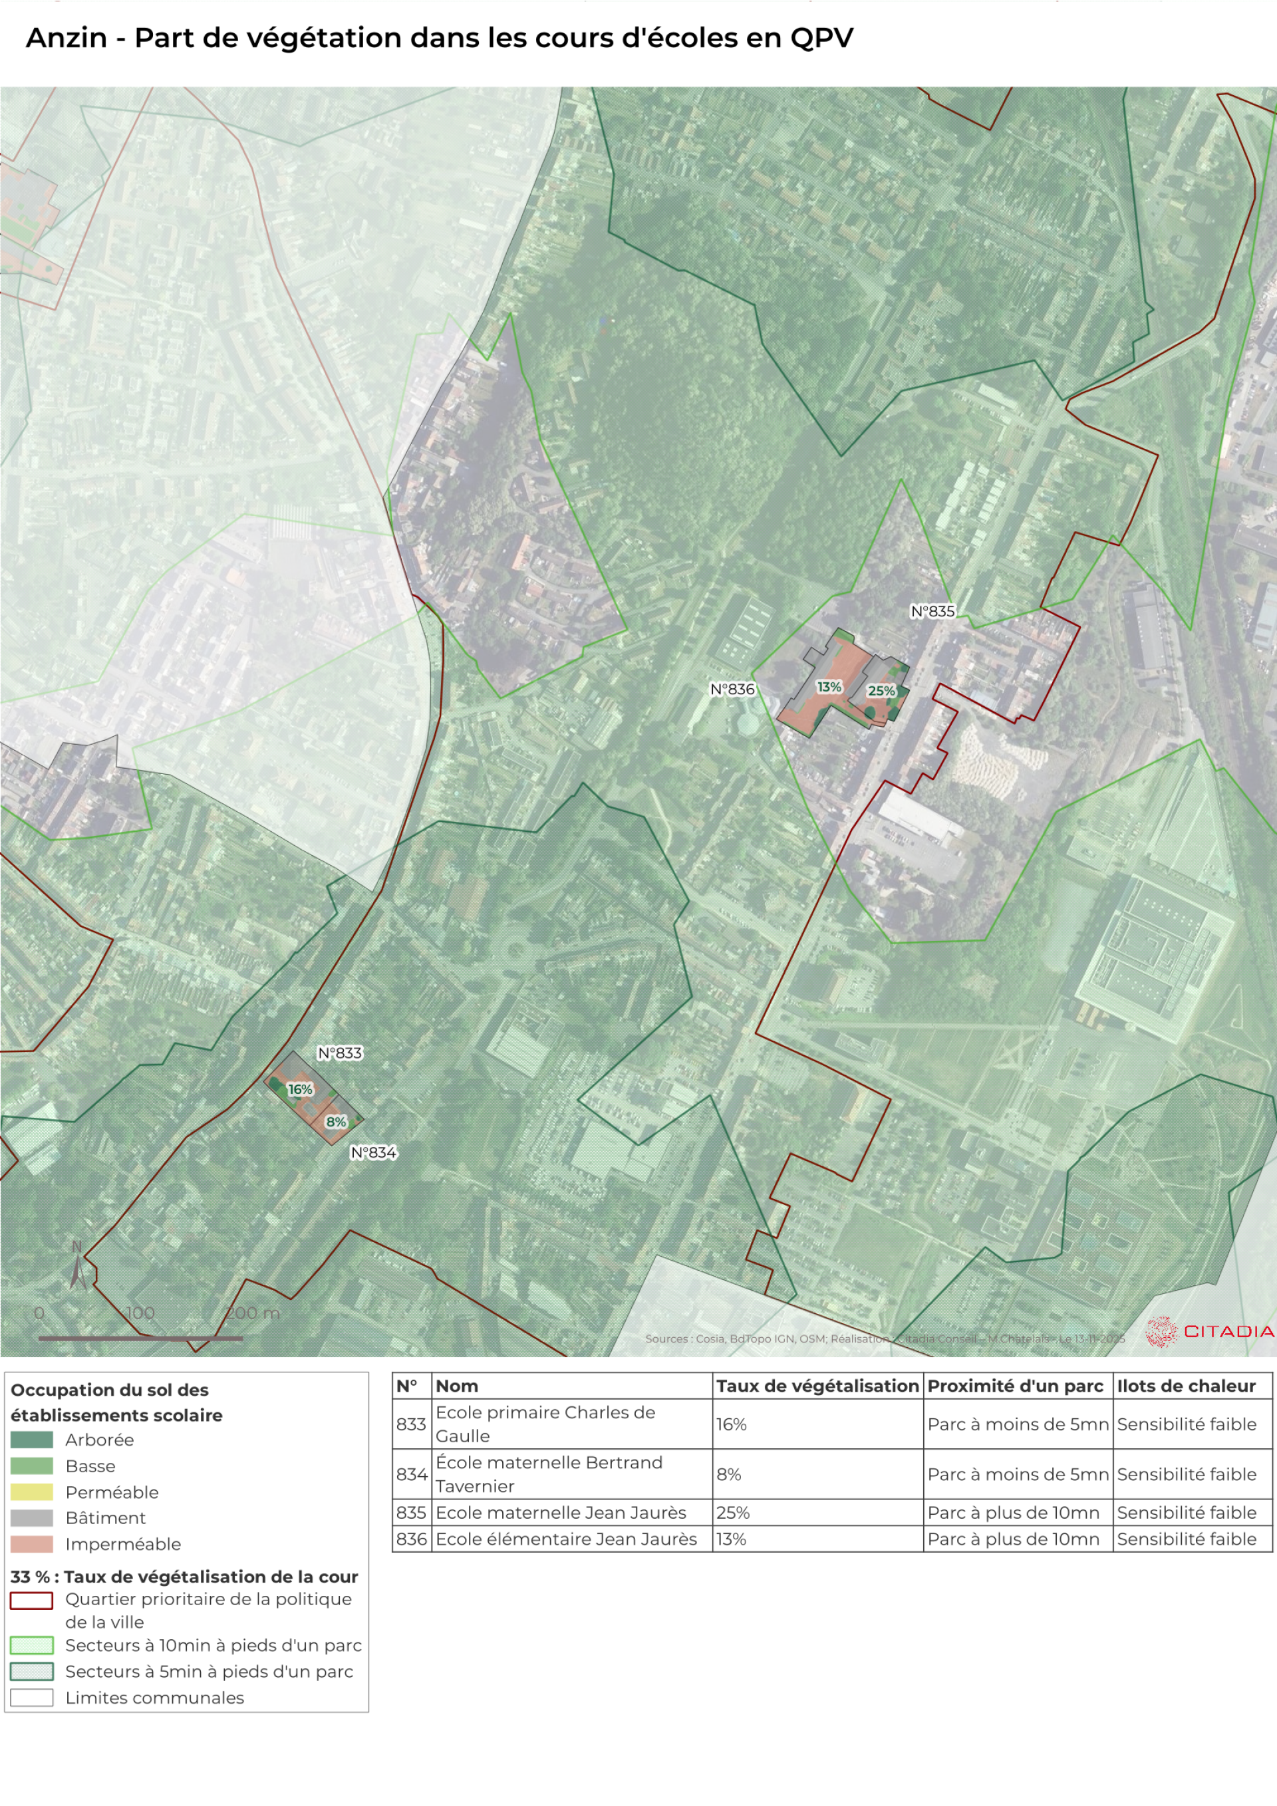The width and height of the screenshot is (1277, 1806).
Task: Click the 8% vegetation label on map
Action: 336,1122
